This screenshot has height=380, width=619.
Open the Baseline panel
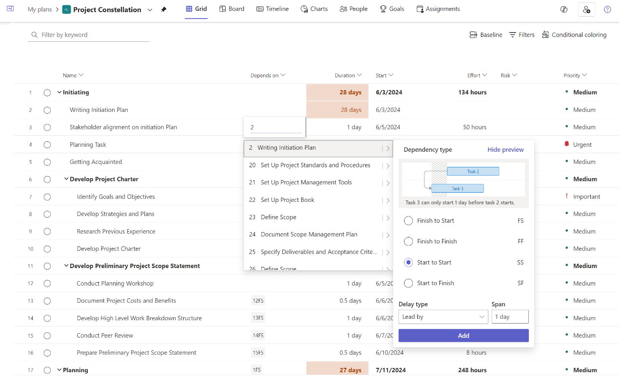pyautogui.click(x=485, y=35)
